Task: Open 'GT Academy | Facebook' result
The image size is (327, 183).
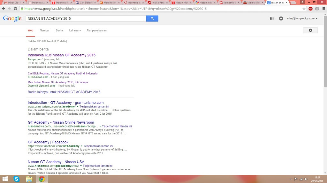Action: 48,142
